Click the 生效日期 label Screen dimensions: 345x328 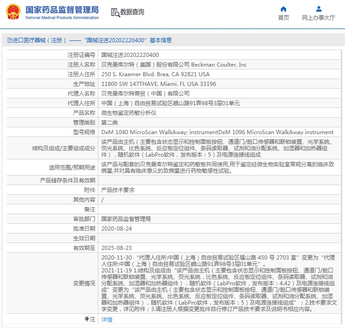84,238
